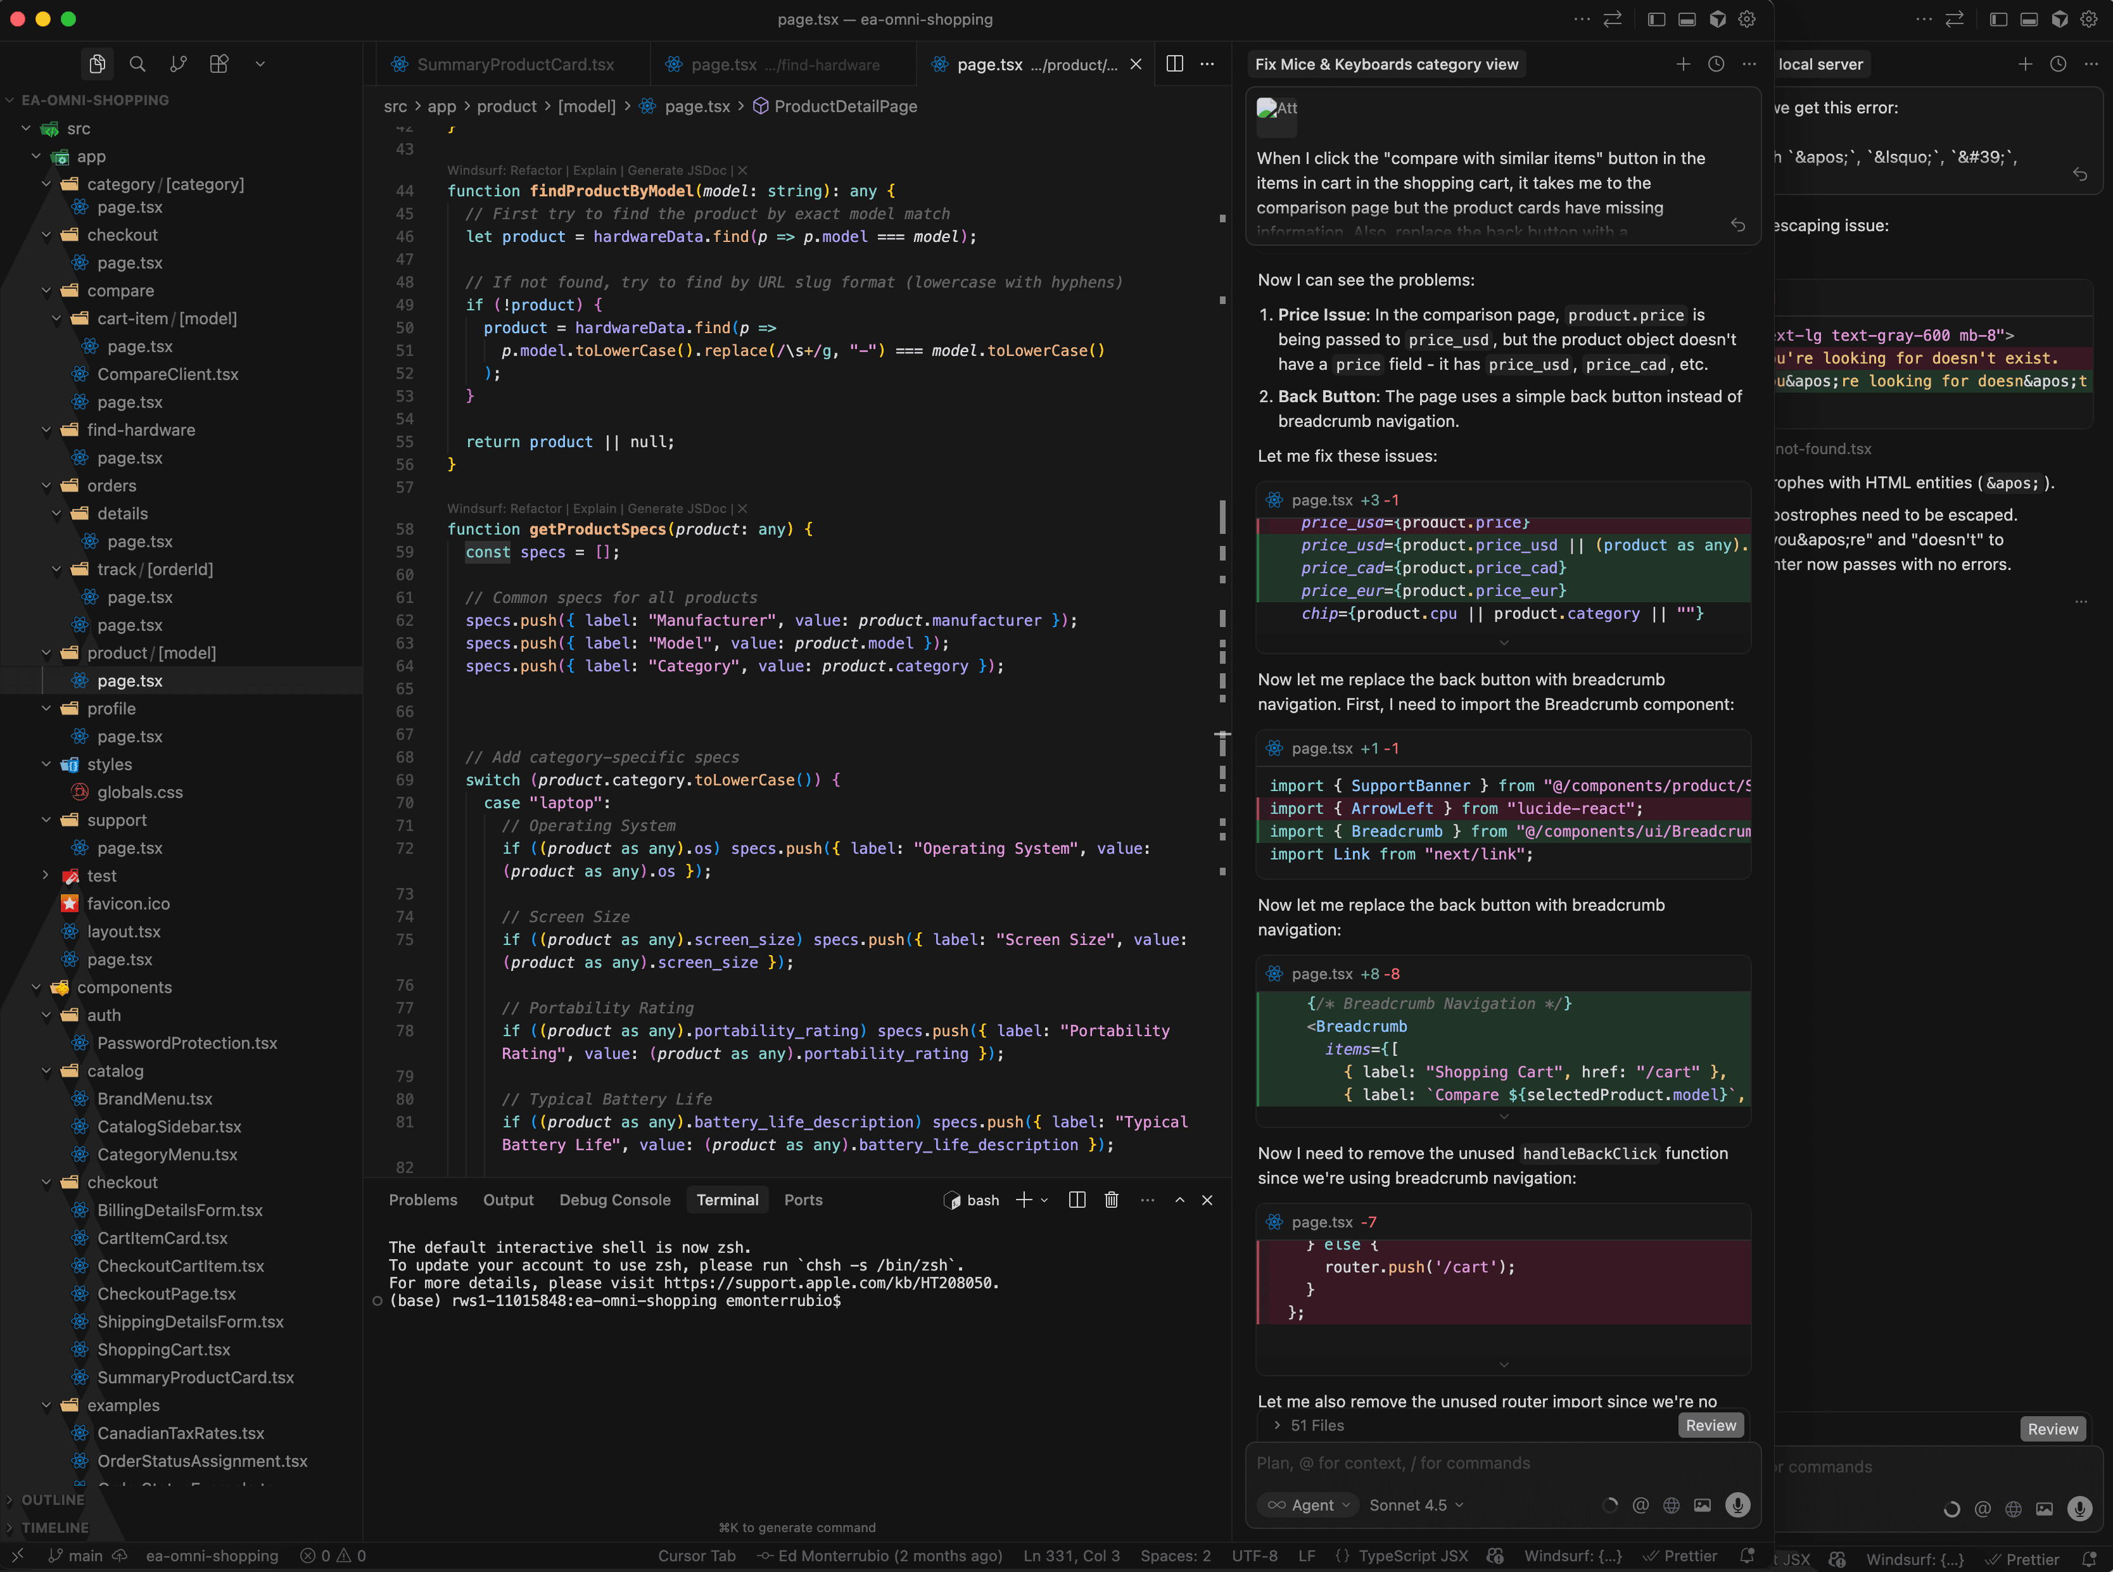The height and width of the screenshot is (1572, 2113).
Task: Start a new chat with plus icon
Action: pyautogui.click(x=1683, y=64)
